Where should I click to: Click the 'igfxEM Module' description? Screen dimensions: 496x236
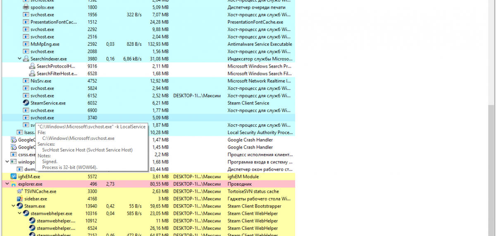pyautogui.click(x=243, y=177)
